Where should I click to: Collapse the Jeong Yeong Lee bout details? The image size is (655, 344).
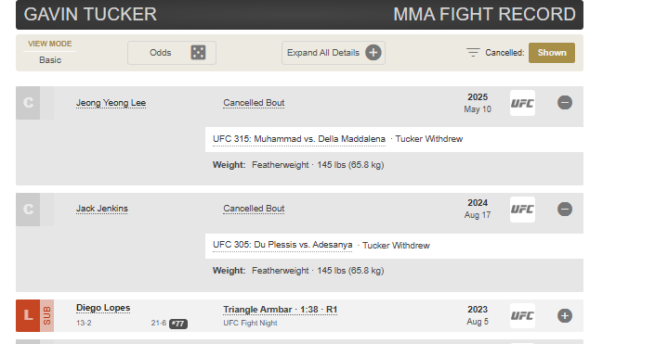(564, 103)
